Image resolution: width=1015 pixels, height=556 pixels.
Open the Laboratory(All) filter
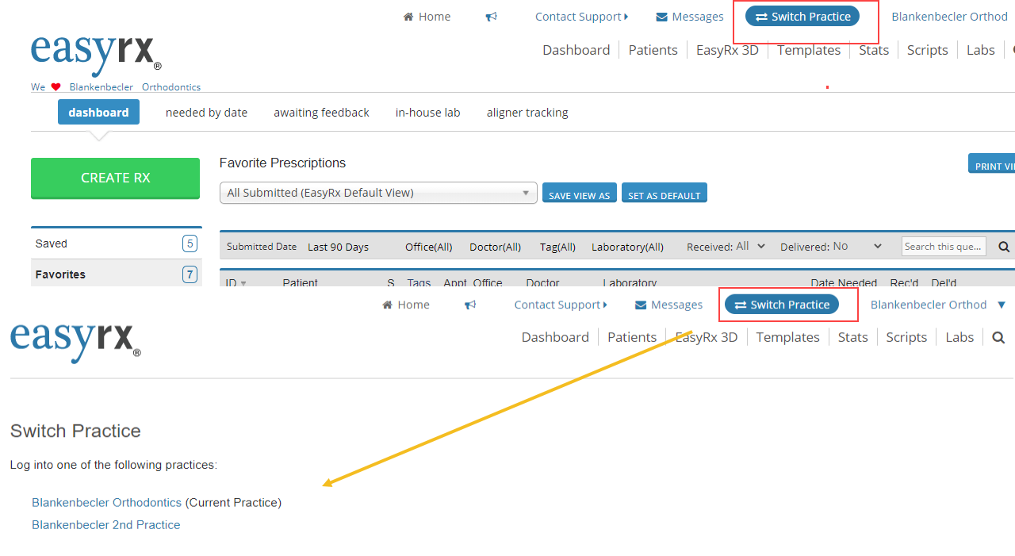click(627, 247)
